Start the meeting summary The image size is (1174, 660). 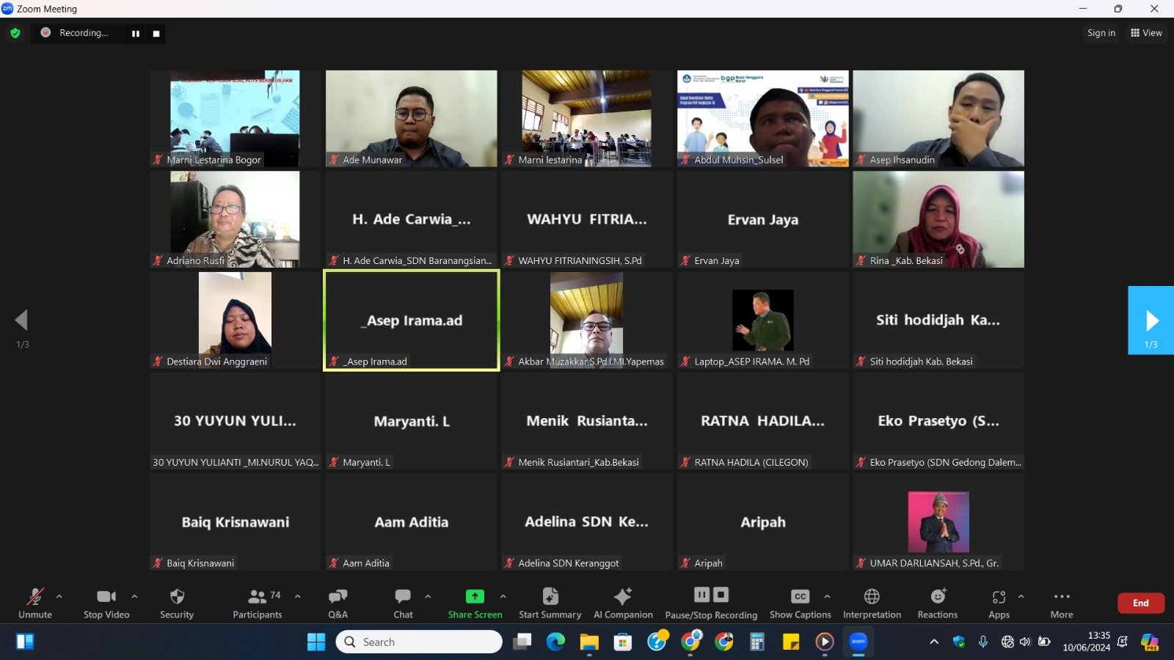click(550, 603)
